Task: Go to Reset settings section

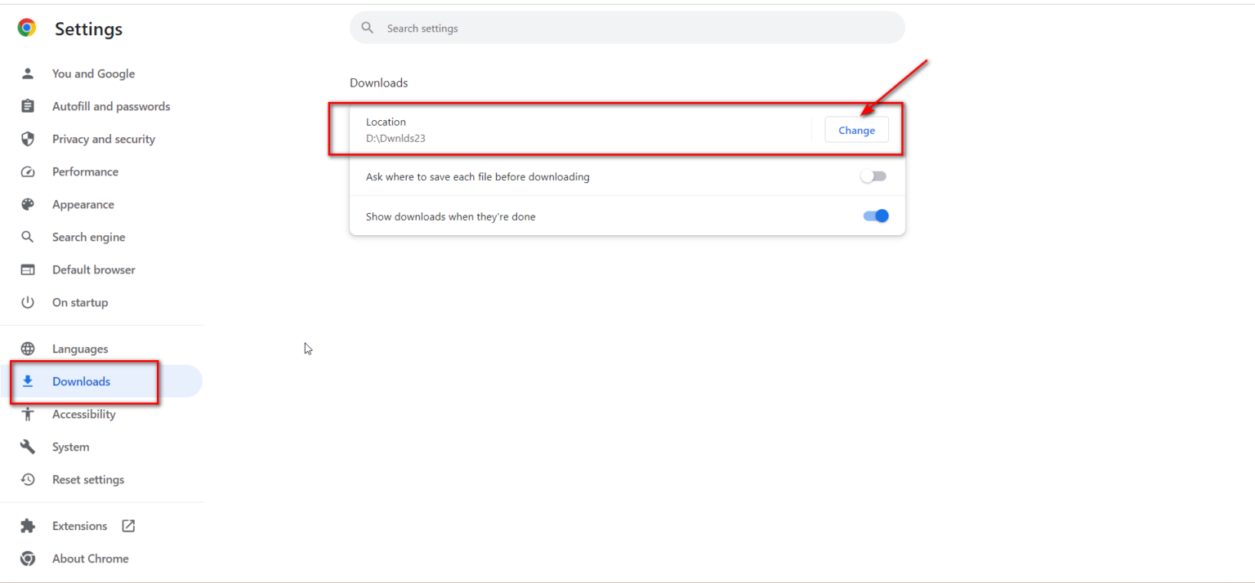Action: (x=87, y=479)
